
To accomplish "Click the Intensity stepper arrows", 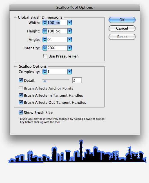I will [x=45, y=48].
